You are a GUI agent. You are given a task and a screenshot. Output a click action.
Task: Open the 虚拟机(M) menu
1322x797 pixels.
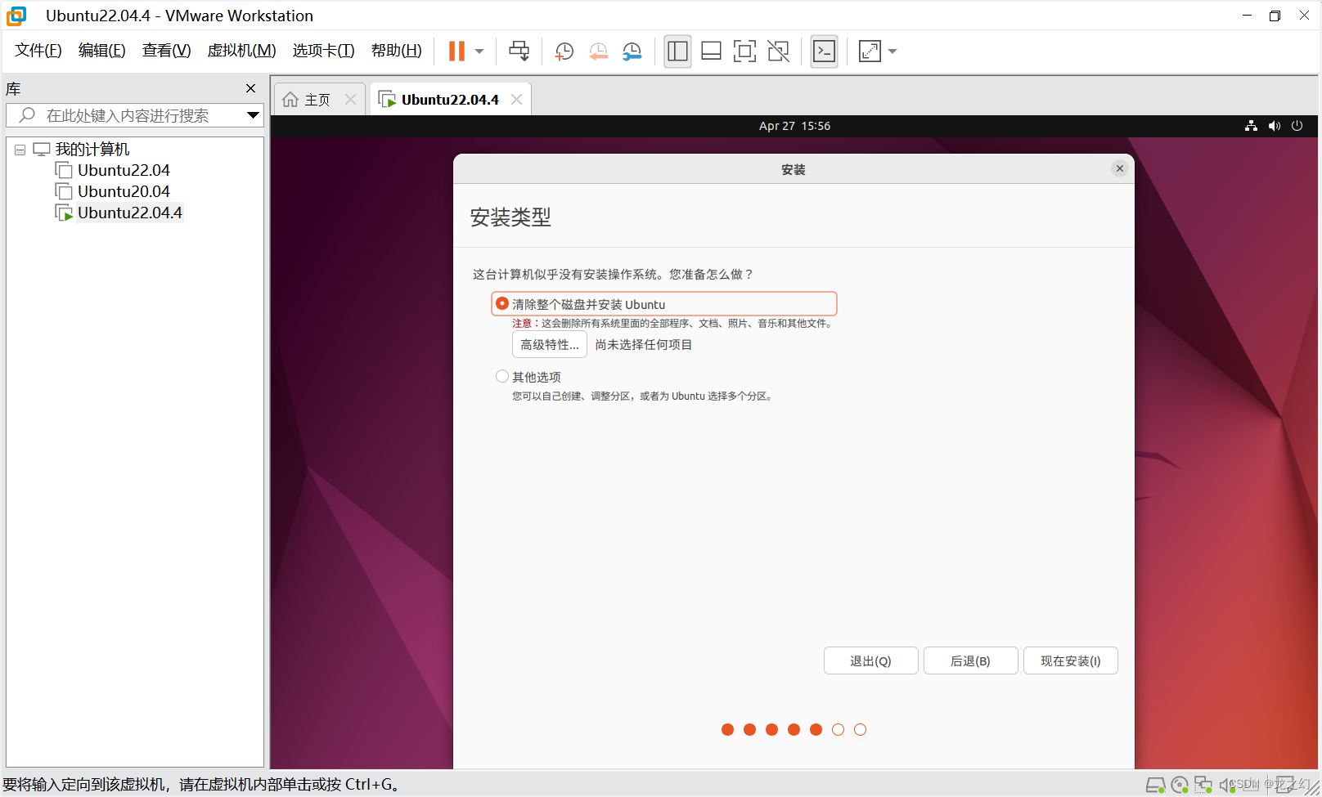tap(242, 51)
